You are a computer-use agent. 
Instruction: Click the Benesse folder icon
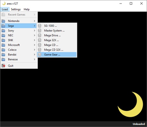click(3, 59)
